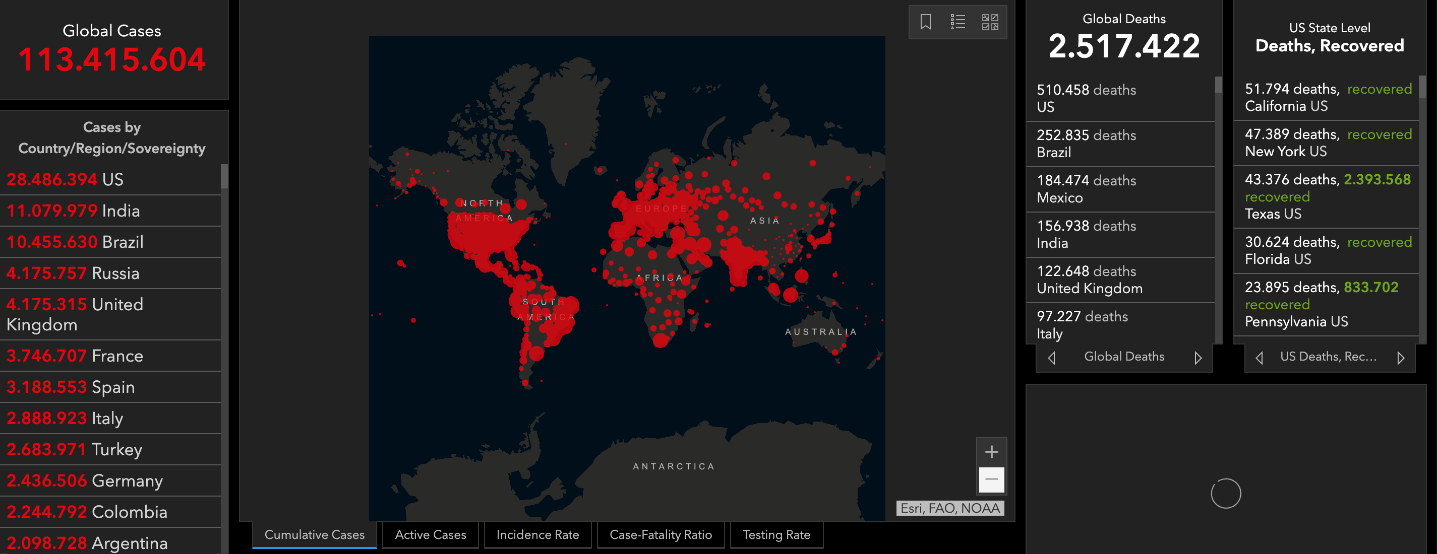
Task: Switch to Active Cases tab
Action: [x=430, y=534]
